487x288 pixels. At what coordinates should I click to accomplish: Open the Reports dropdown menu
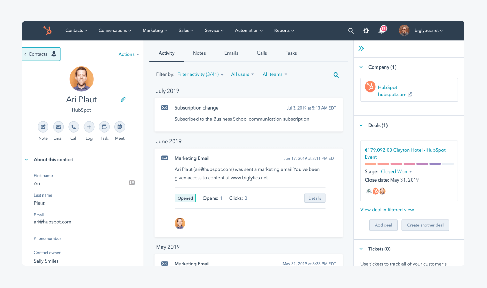pos(284,31)
